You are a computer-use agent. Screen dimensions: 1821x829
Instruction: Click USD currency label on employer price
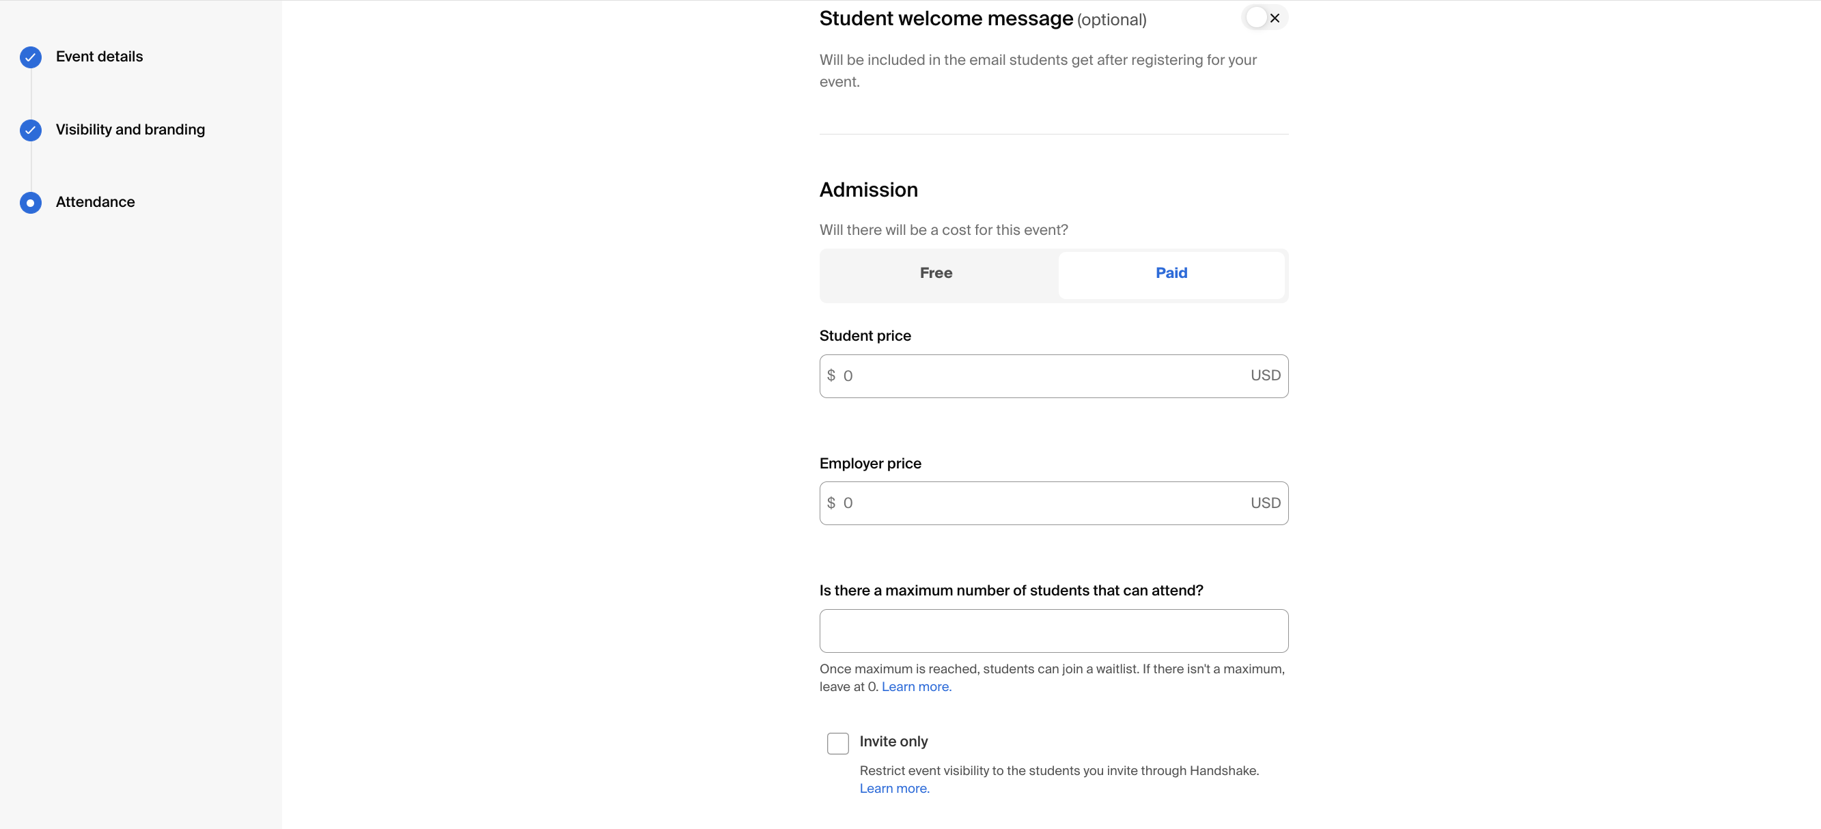coord(1266,502)
